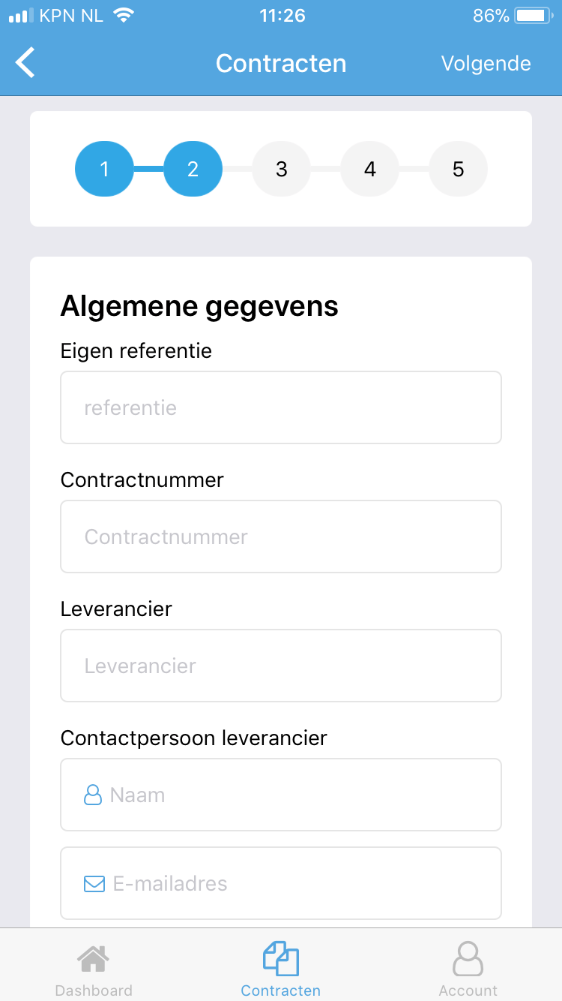This screenshot has width=562, height=1001.
Task: Select the Contracten documents icon
Action: 281,958
